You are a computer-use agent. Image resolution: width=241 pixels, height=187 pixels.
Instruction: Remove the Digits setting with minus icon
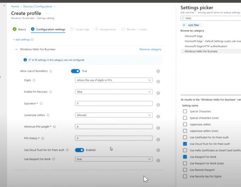point(158,82)
